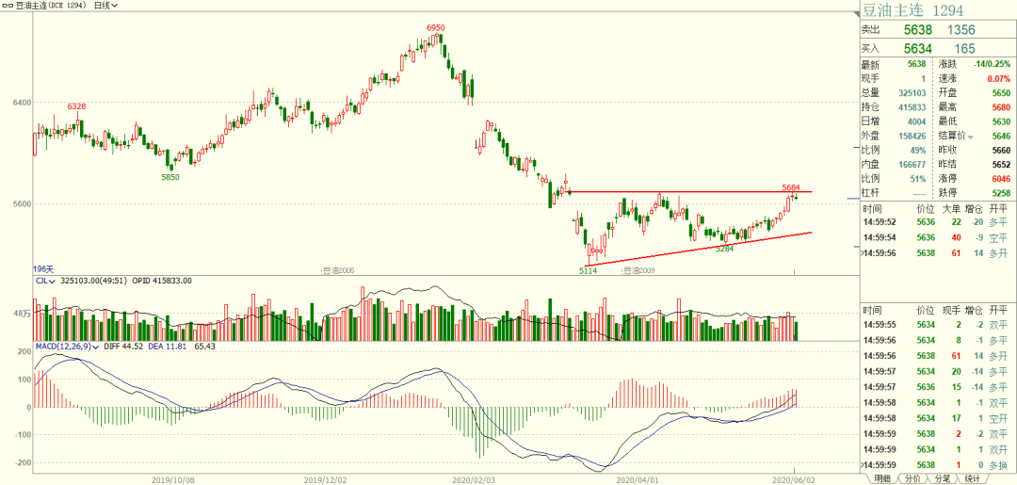The image size is (1017, 485).
Task: Click the 2020/04/01 date axis label
Action: tap(637, 480)
